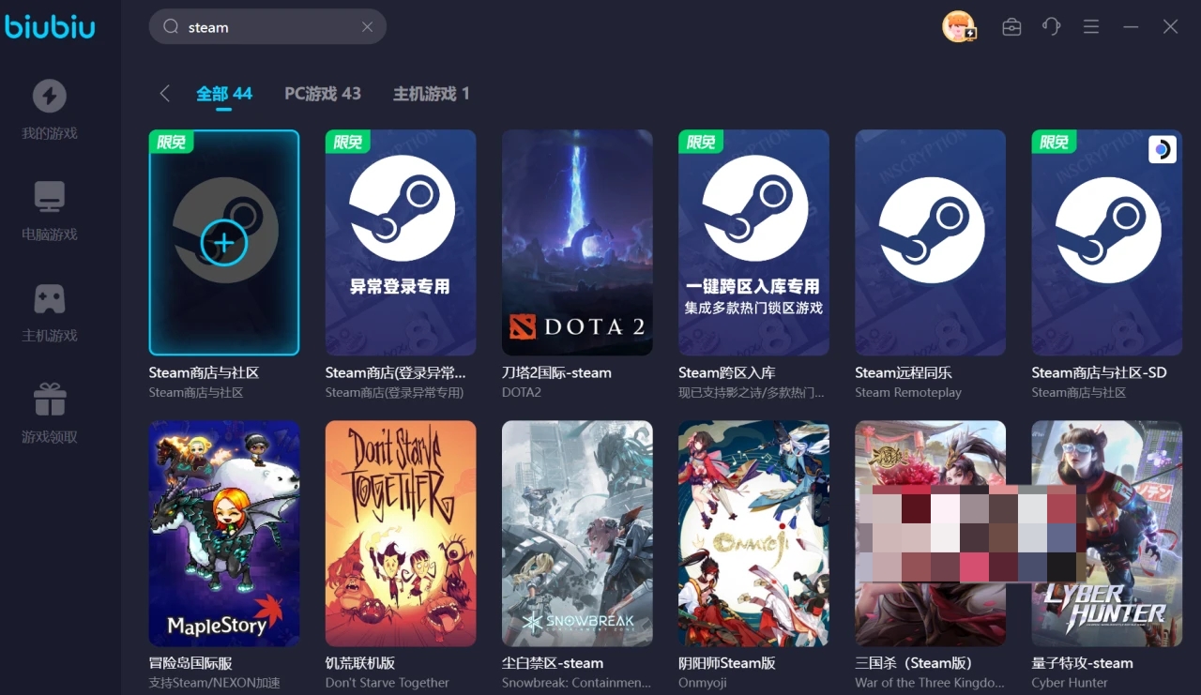Viewport: 1201px width, 695px height.
Task: Open customer service headset icon
Action: (x=1051, y=27)
